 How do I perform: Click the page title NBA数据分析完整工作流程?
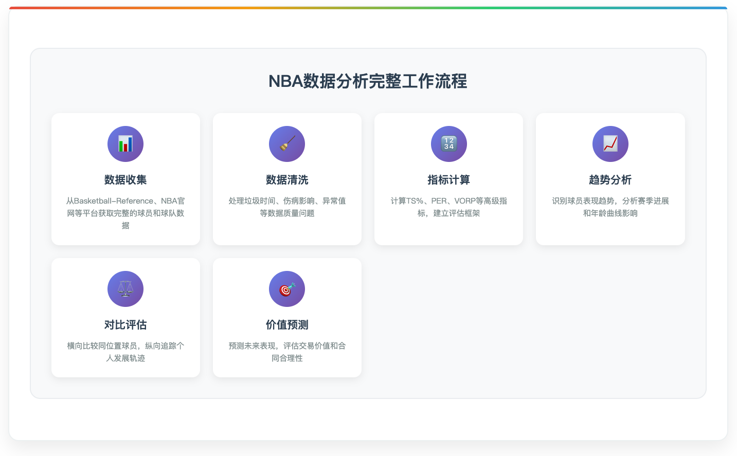[x=368, y=81]
